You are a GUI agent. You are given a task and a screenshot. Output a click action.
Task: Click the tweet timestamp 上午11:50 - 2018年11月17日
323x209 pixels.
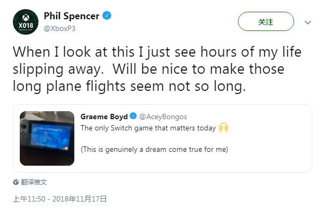(x=60, y=199)
